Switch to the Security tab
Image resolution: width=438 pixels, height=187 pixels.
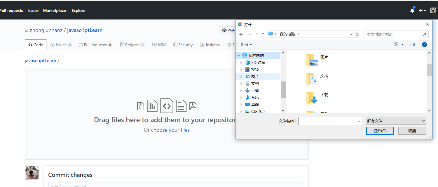tap(183, 45)
